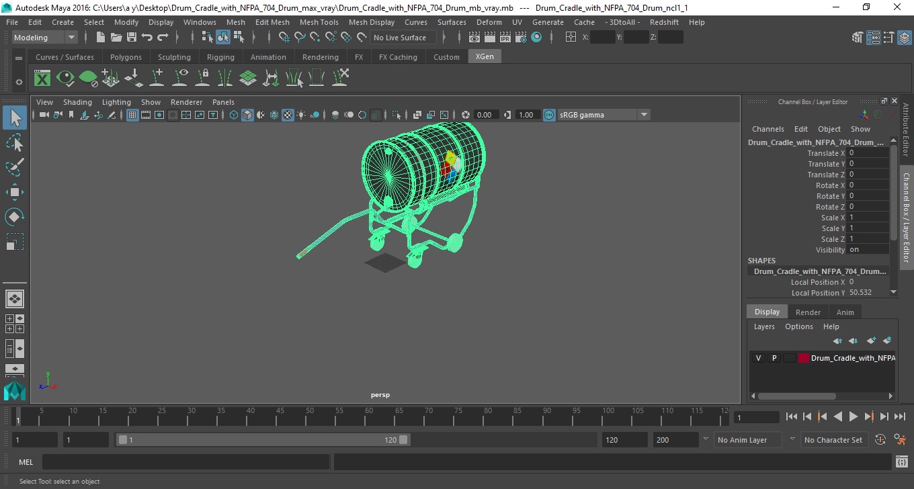Screen dimensions: 914x489
Task: Switch to the Polygons shelf tab
Action: (x=126, y=57)
